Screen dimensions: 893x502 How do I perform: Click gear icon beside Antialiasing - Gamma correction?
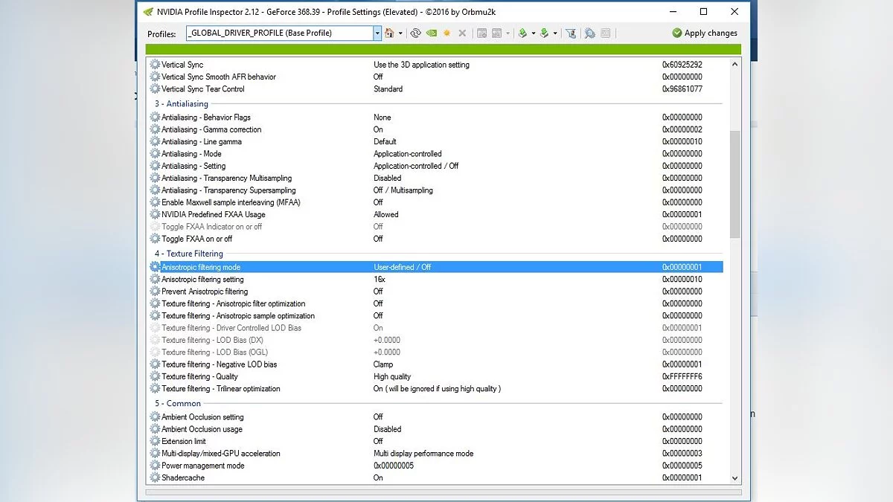[x=155, y=129]
